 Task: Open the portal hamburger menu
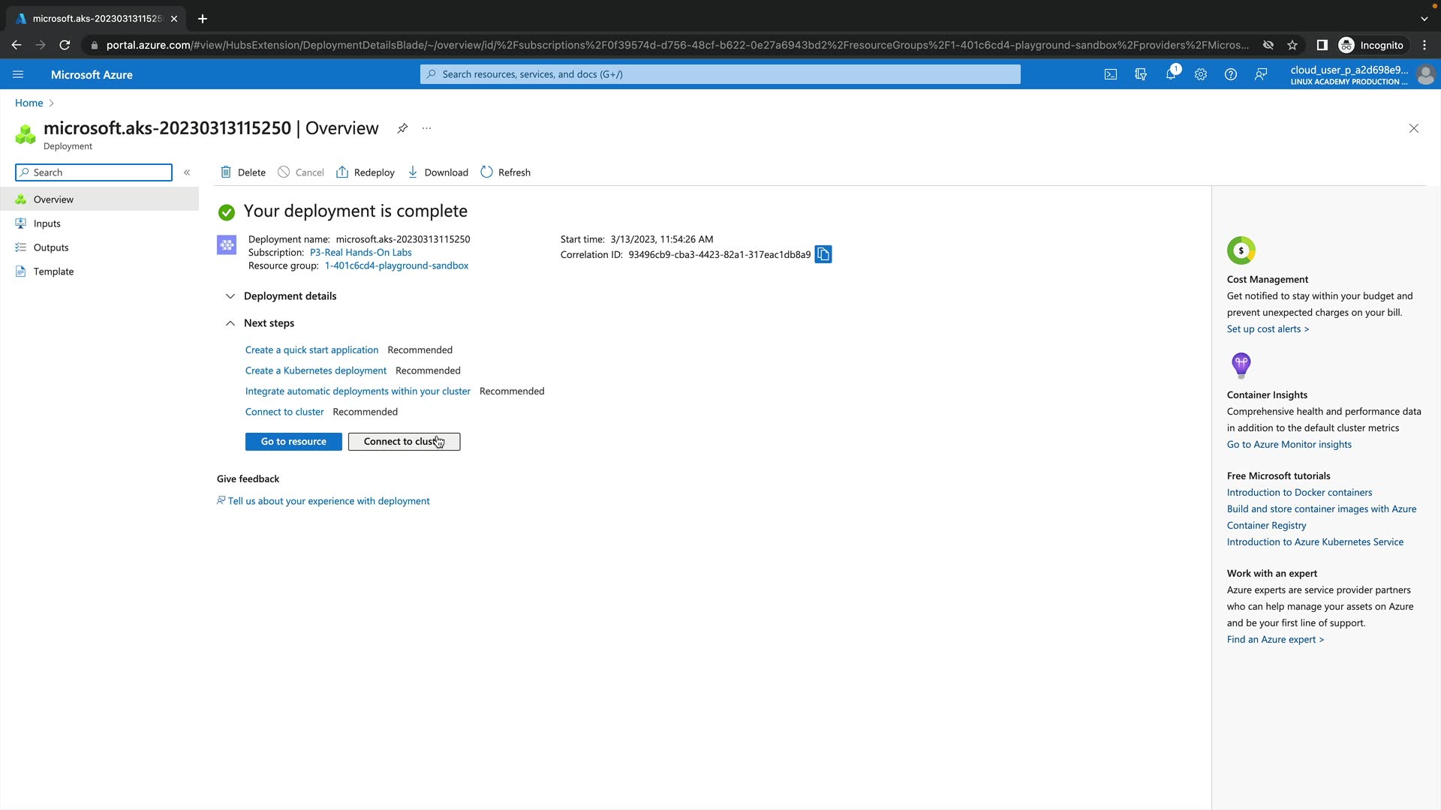[18, 74]
